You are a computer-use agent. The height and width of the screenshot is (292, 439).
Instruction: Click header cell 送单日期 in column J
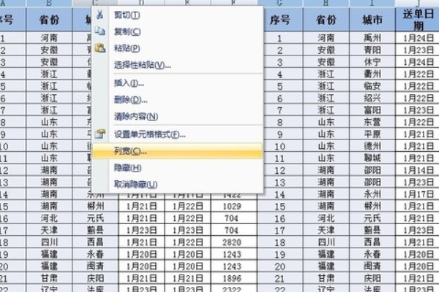point(418,20)
